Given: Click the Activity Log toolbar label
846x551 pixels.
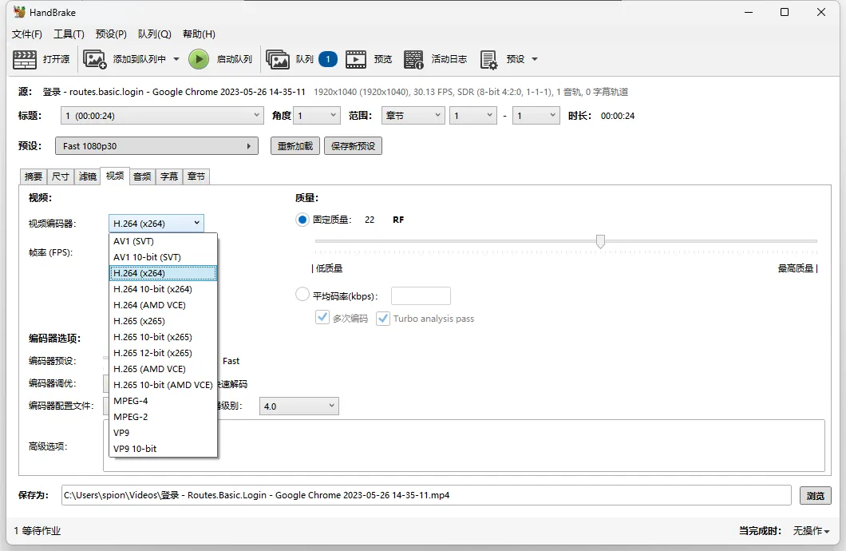Looking at the screenshot, I should (449, 59).
